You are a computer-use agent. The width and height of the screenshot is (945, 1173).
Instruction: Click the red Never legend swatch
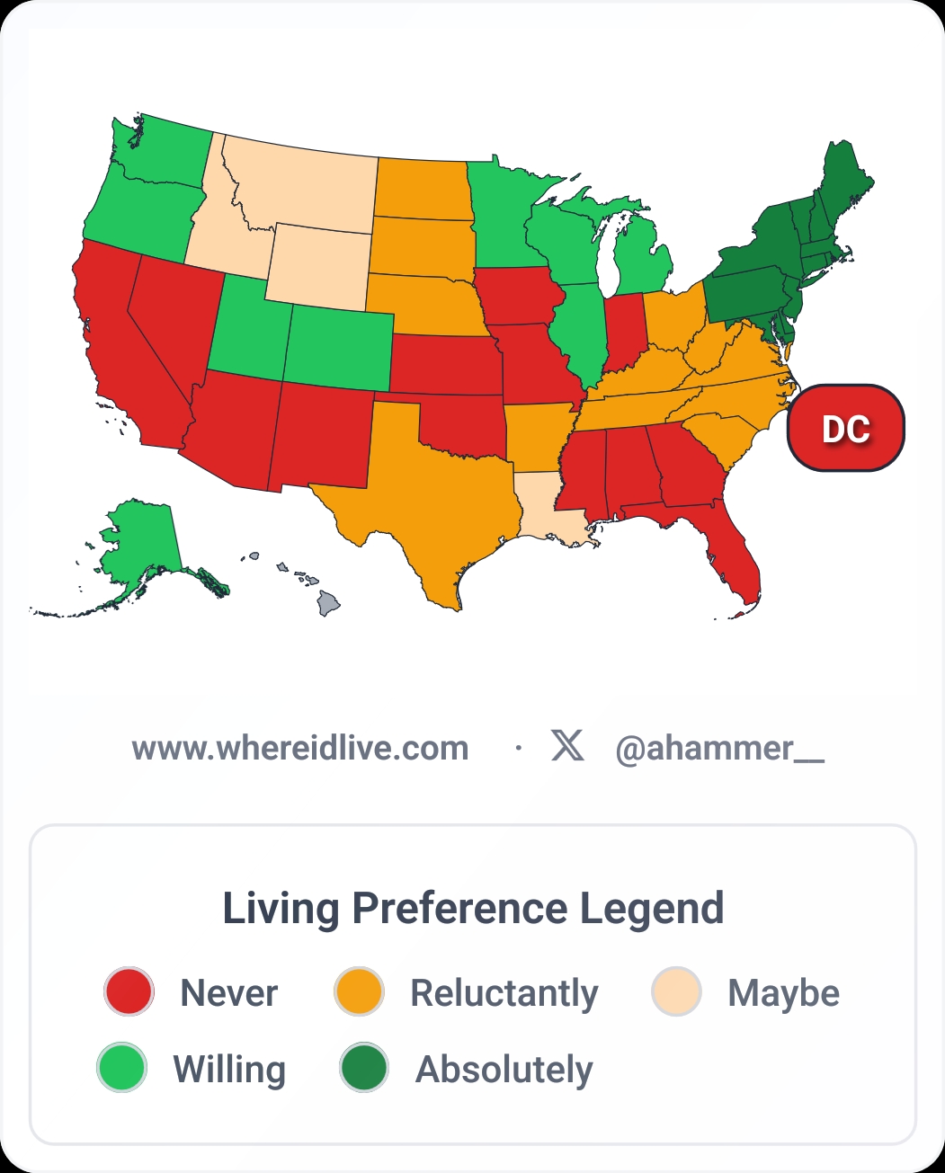tap(129, 992)
